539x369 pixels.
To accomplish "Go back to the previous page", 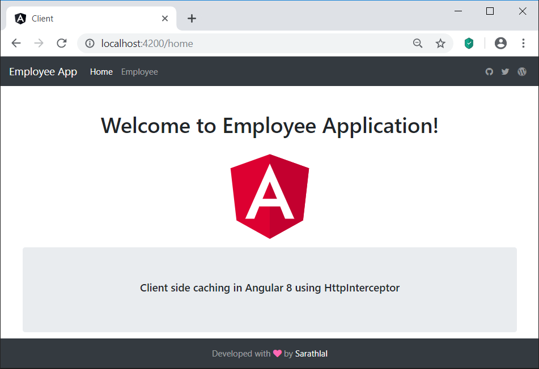I will 16,44.
